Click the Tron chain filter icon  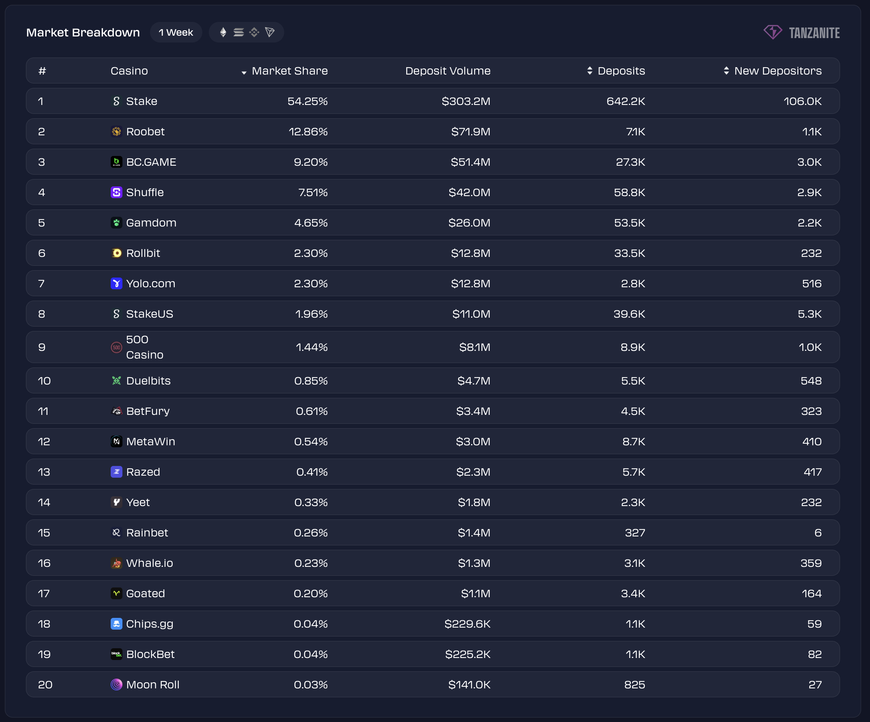click(x=270, y=32)
